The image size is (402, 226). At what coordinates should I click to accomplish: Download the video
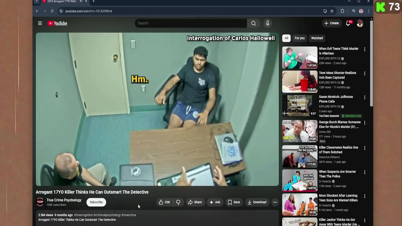(257, 202)
